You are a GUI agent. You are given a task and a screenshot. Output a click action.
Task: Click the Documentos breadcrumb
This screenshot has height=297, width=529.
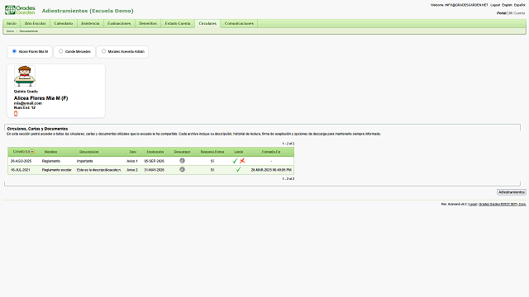pyautogui.click(x=28, y=31)
